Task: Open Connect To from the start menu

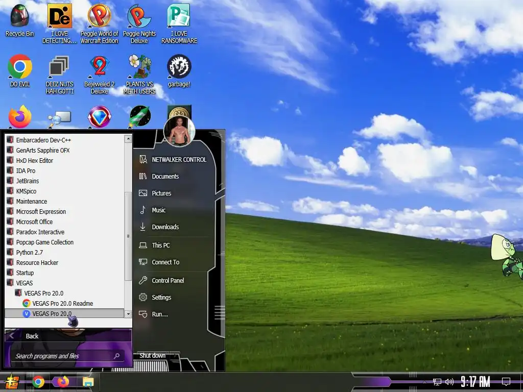Action: click(174, 262)
